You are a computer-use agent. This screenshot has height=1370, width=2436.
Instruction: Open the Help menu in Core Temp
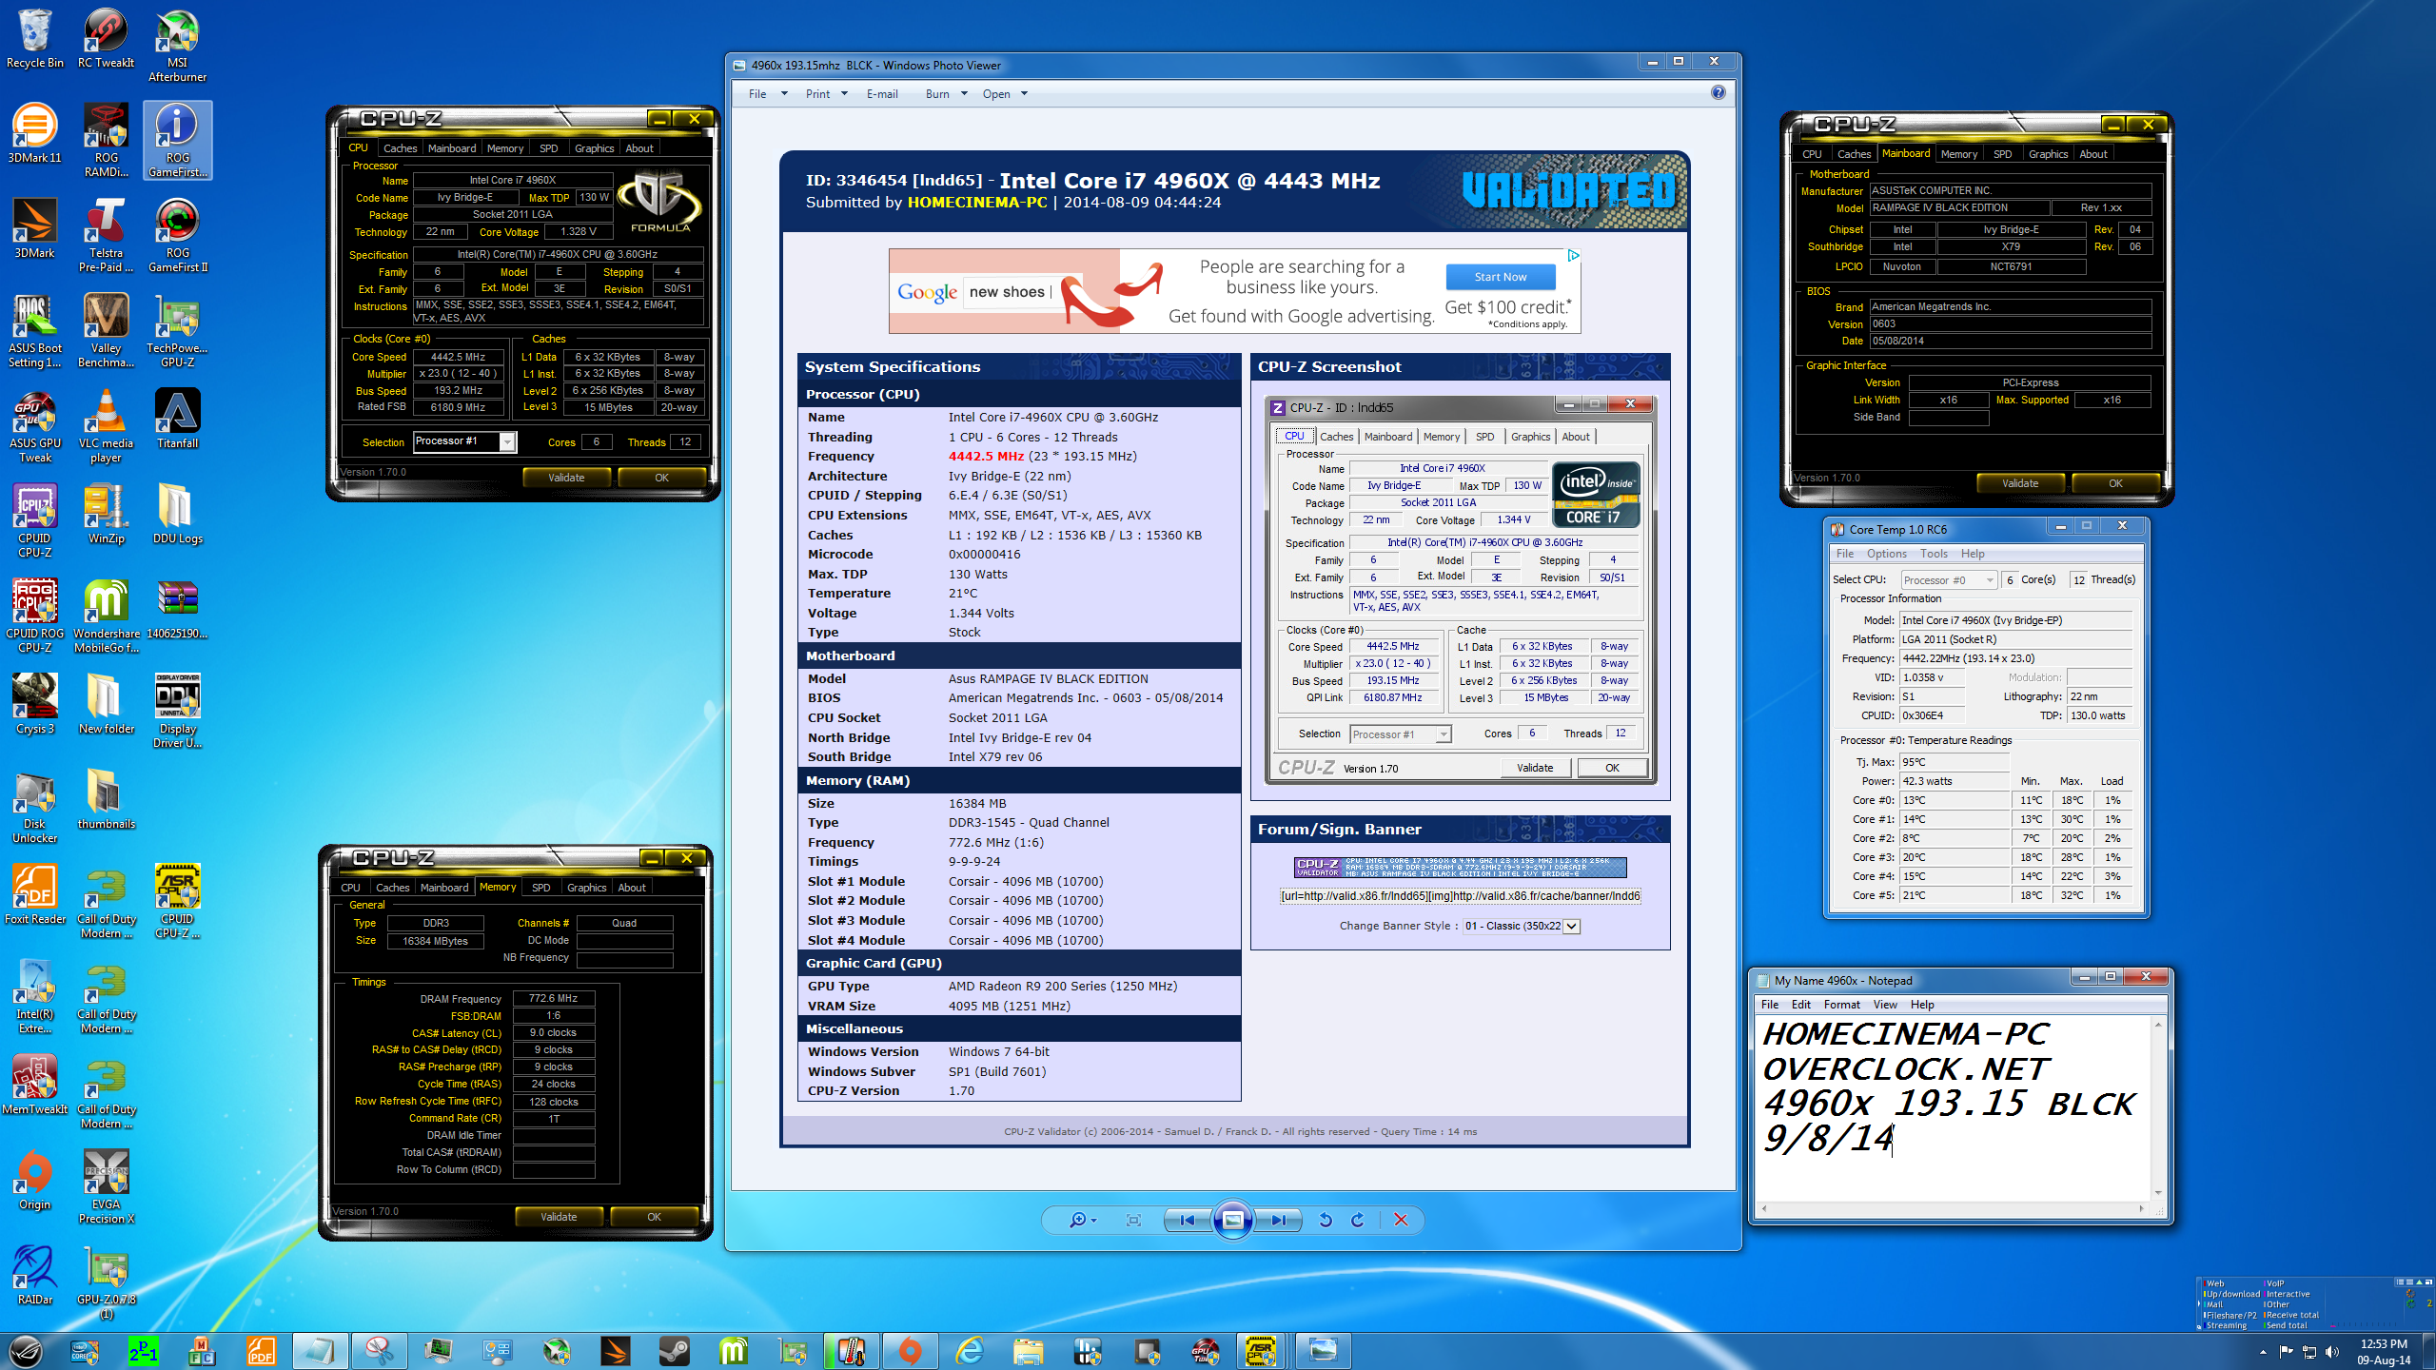coord(1973,554)
